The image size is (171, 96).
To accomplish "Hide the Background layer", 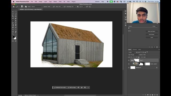I will [x=129, y=67].
